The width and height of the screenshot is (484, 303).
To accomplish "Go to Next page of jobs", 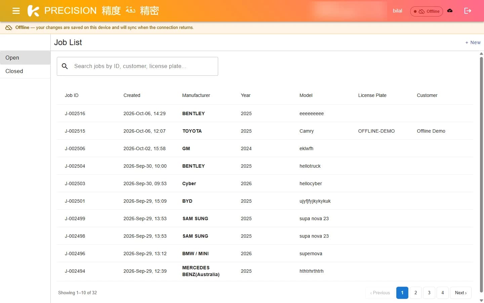I will [461, 293].
